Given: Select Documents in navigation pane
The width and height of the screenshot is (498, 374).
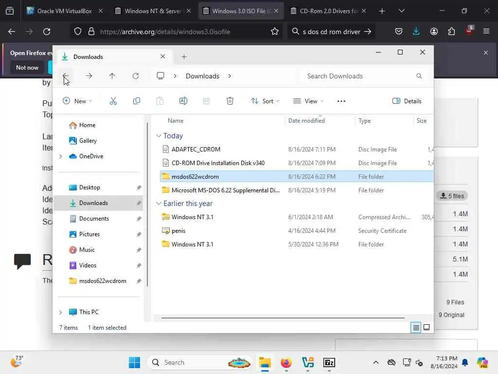Looking at the screenshot, I should 94,219.
